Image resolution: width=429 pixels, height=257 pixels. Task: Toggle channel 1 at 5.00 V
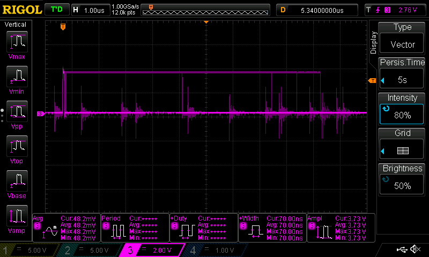click(x=31, y=250)
